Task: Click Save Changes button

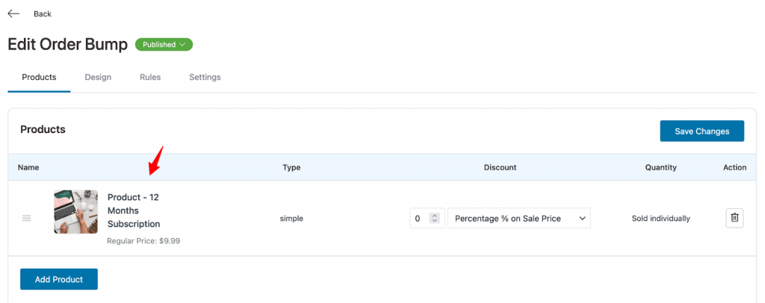Action: coord(702,131)
